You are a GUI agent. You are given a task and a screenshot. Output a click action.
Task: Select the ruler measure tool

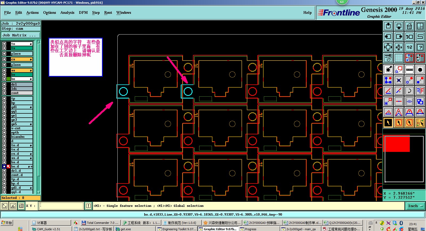click(409, 70)
